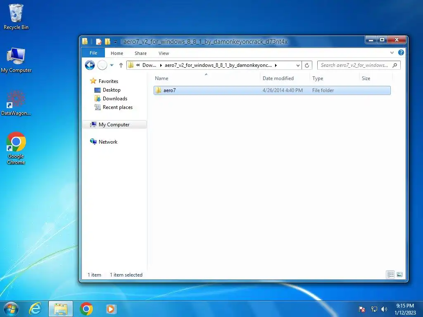
Task: Launch Internet Explorer from taskbar
Action: [x=36, y=309]
